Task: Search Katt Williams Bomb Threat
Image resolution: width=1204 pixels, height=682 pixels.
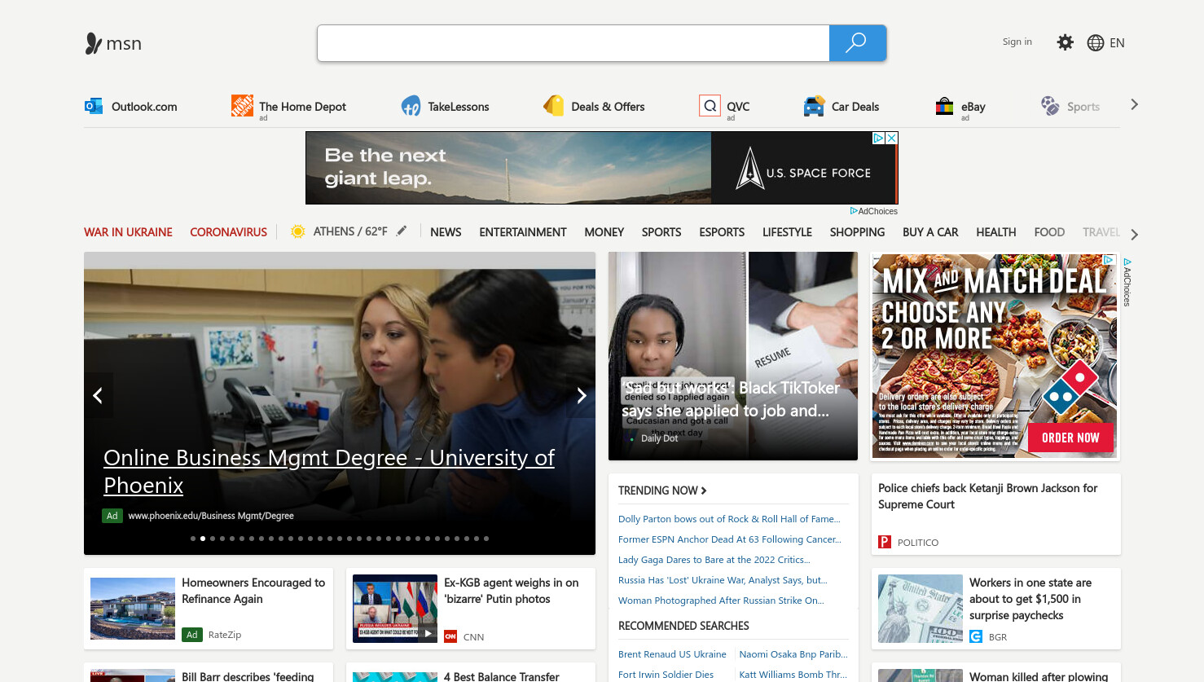Action: pyautogui.click(x=793, y=675)
